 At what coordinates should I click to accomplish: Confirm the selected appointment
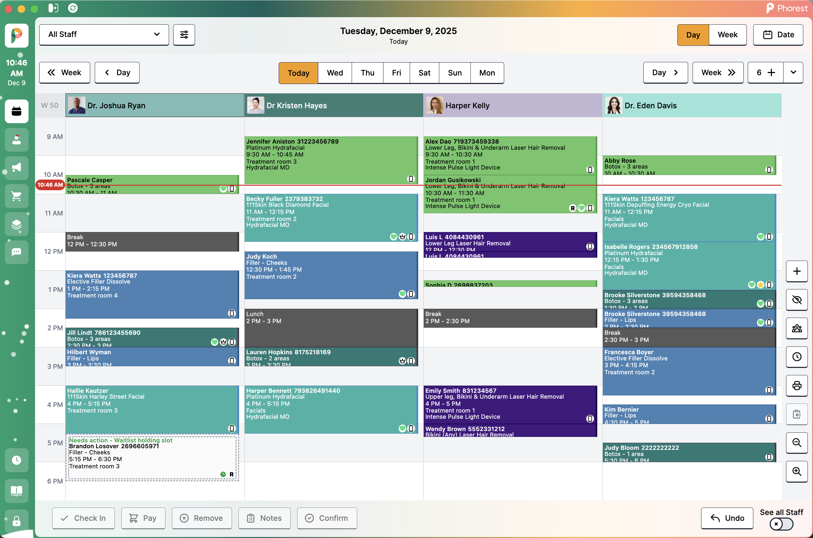point(326,518)
